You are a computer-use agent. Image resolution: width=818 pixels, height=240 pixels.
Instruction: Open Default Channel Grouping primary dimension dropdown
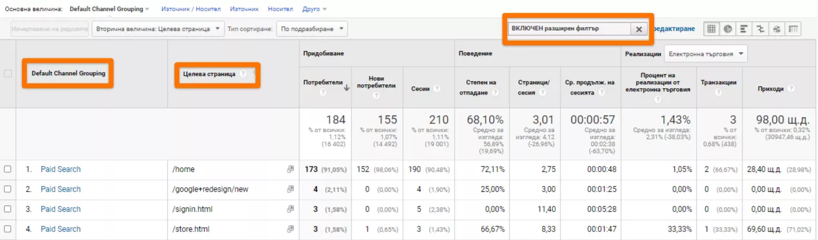pos(109,9)
